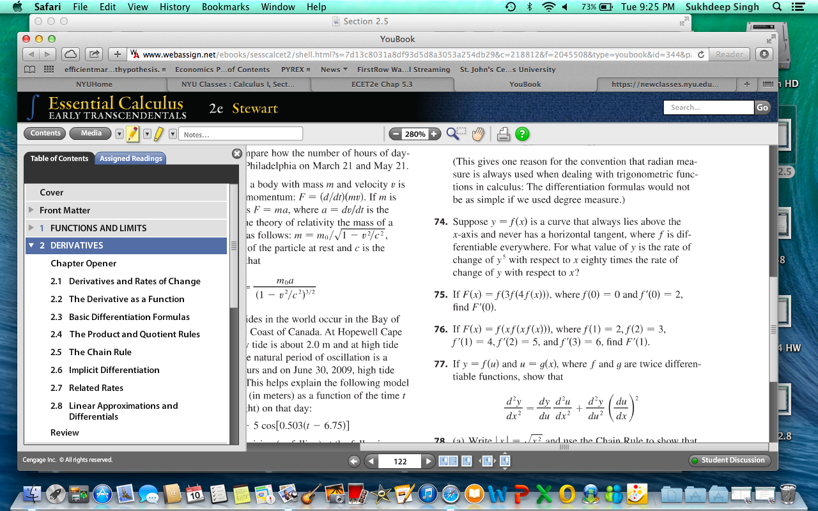Click the Go search button
The height and width of the screenshot is (511, 818).
(x=762, y=107)
